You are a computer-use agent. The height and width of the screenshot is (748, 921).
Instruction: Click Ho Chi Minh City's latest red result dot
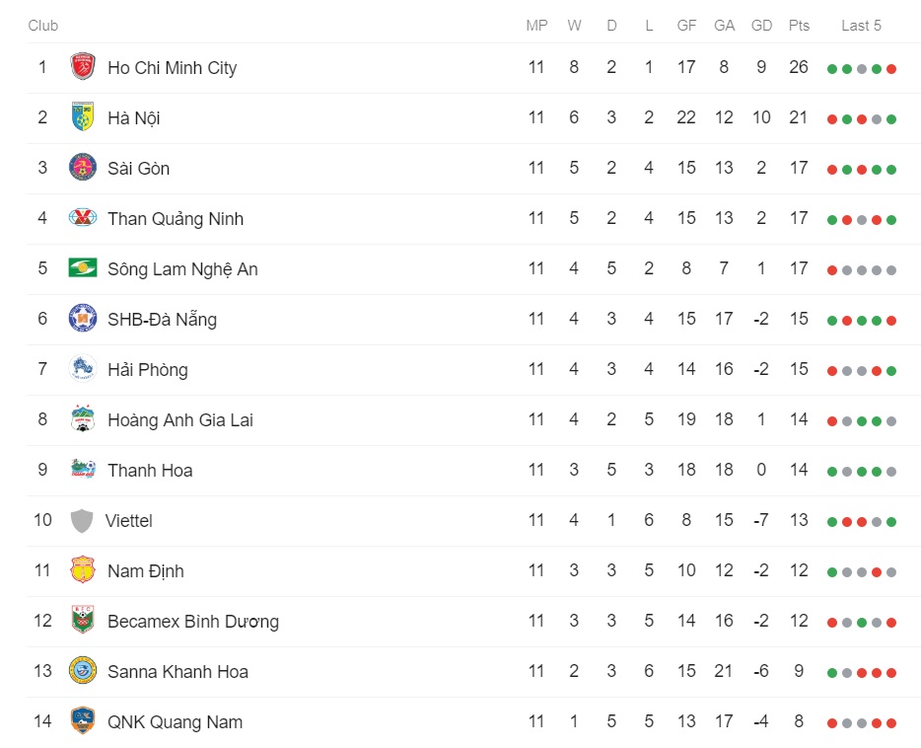click(x=891, y=69)
